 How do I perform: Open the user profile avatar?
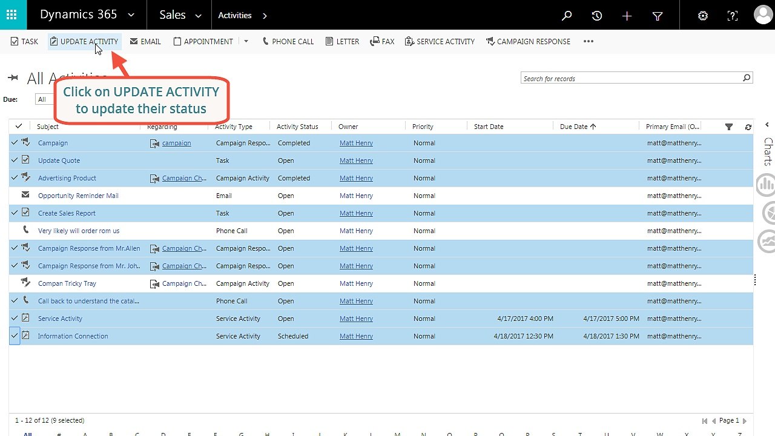click(x=763, y=15)
